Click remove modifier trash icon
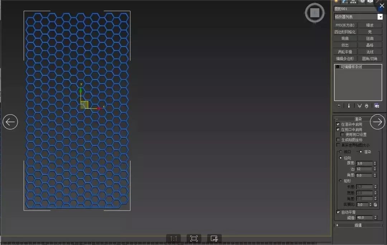This screenshot has height=245, width=387. 367,106
